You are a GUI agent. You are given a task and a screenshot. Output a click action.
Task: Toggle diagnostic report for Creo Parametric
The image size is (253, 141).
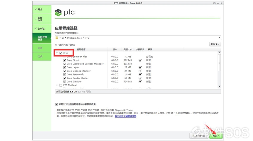[x=140, y=75]
